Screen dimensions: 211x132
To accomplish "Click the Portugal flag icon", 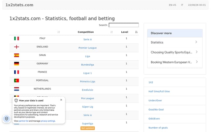I will pyautogui.click(x=16, y=81).
